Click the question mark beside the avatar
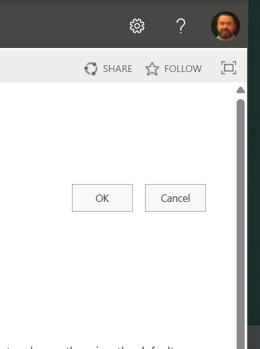Screen dimensions: 260x349 [x=181, y=26]
